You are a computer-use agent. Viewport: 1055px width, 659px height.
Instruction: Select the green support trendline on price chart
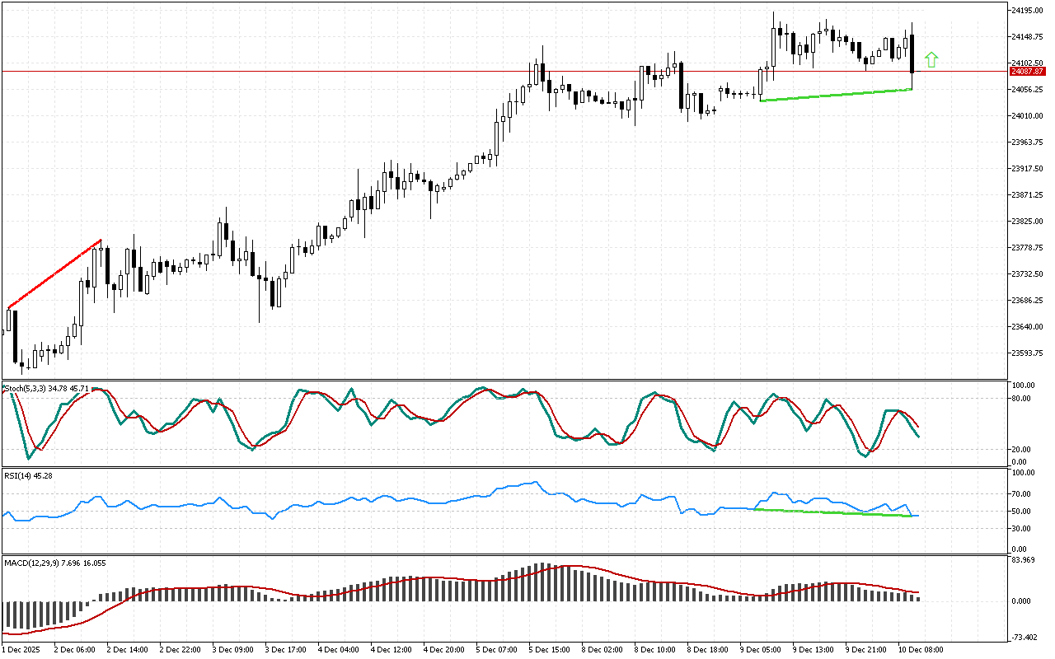836,95
